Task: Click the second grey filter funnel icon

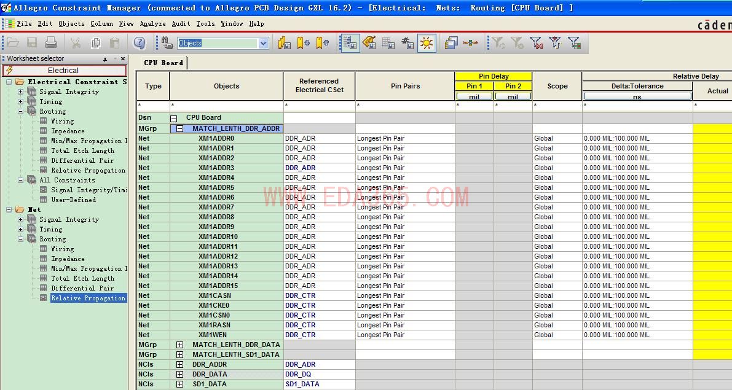Action: (518, 43)
